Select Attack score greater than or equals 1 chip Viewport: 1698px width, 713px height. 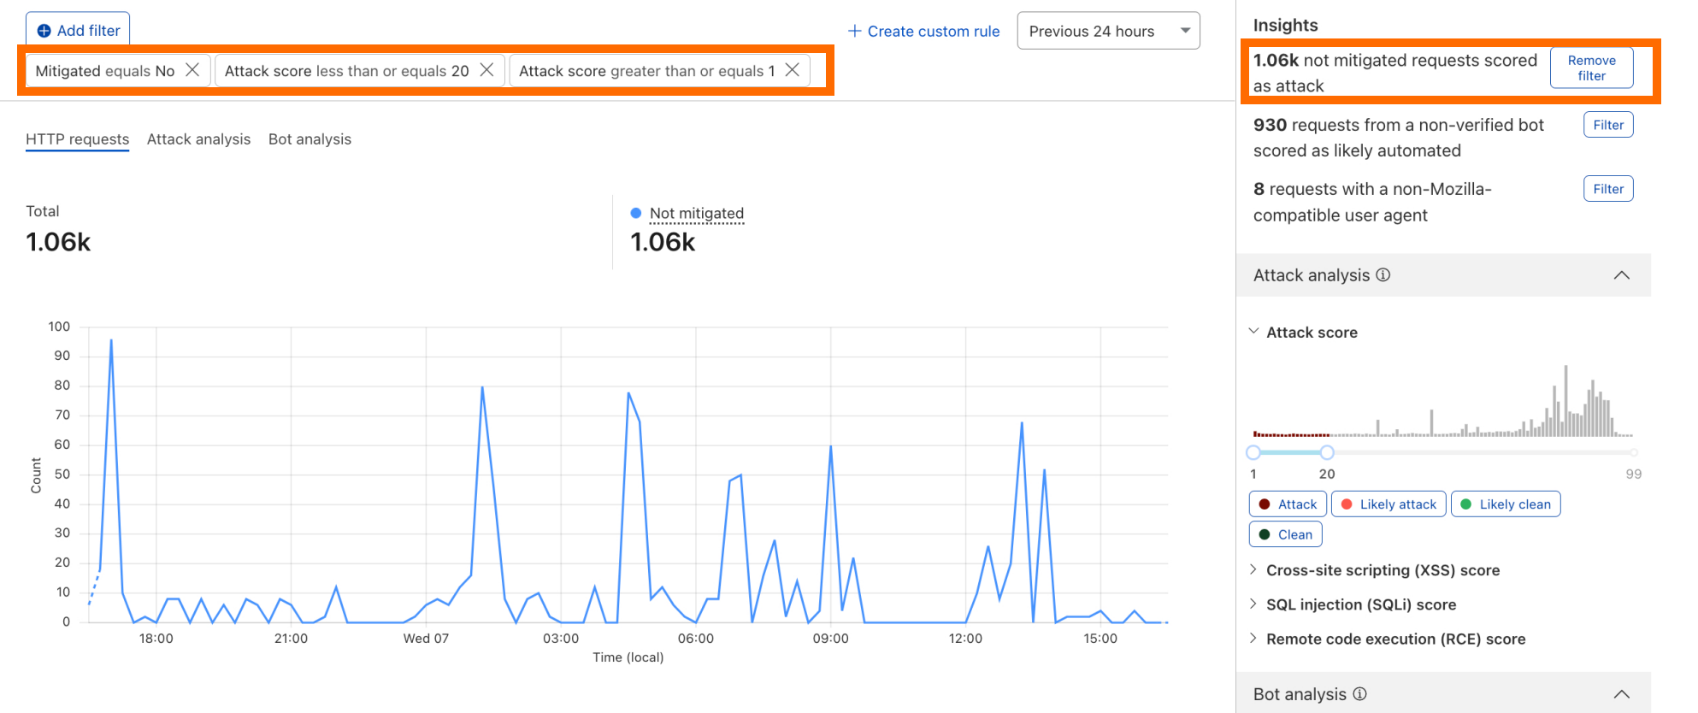point(659,71)
